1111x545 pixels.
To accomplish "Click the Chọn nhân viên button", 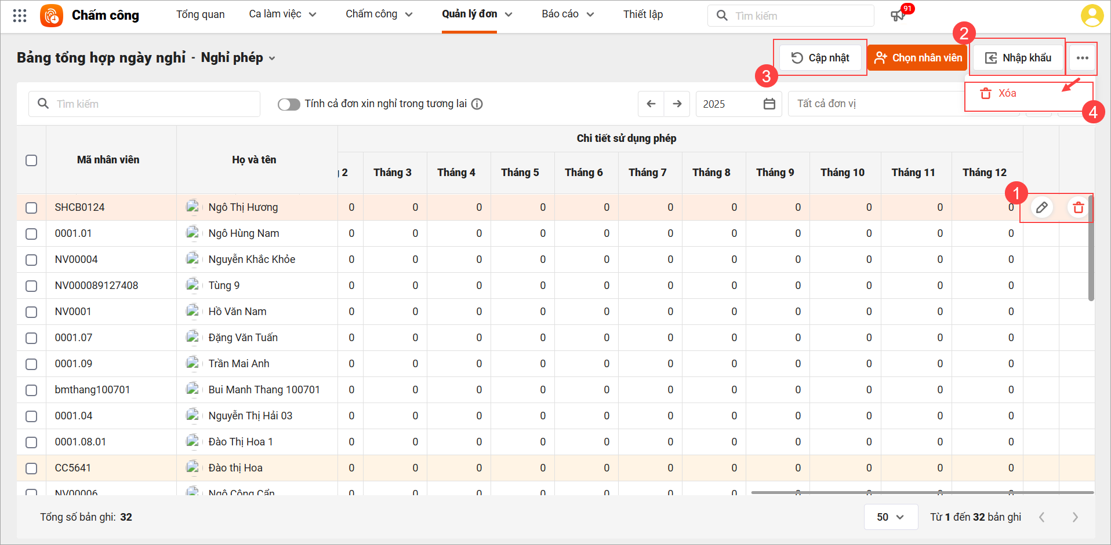I will pyautogui.click(x=917, y=58).
